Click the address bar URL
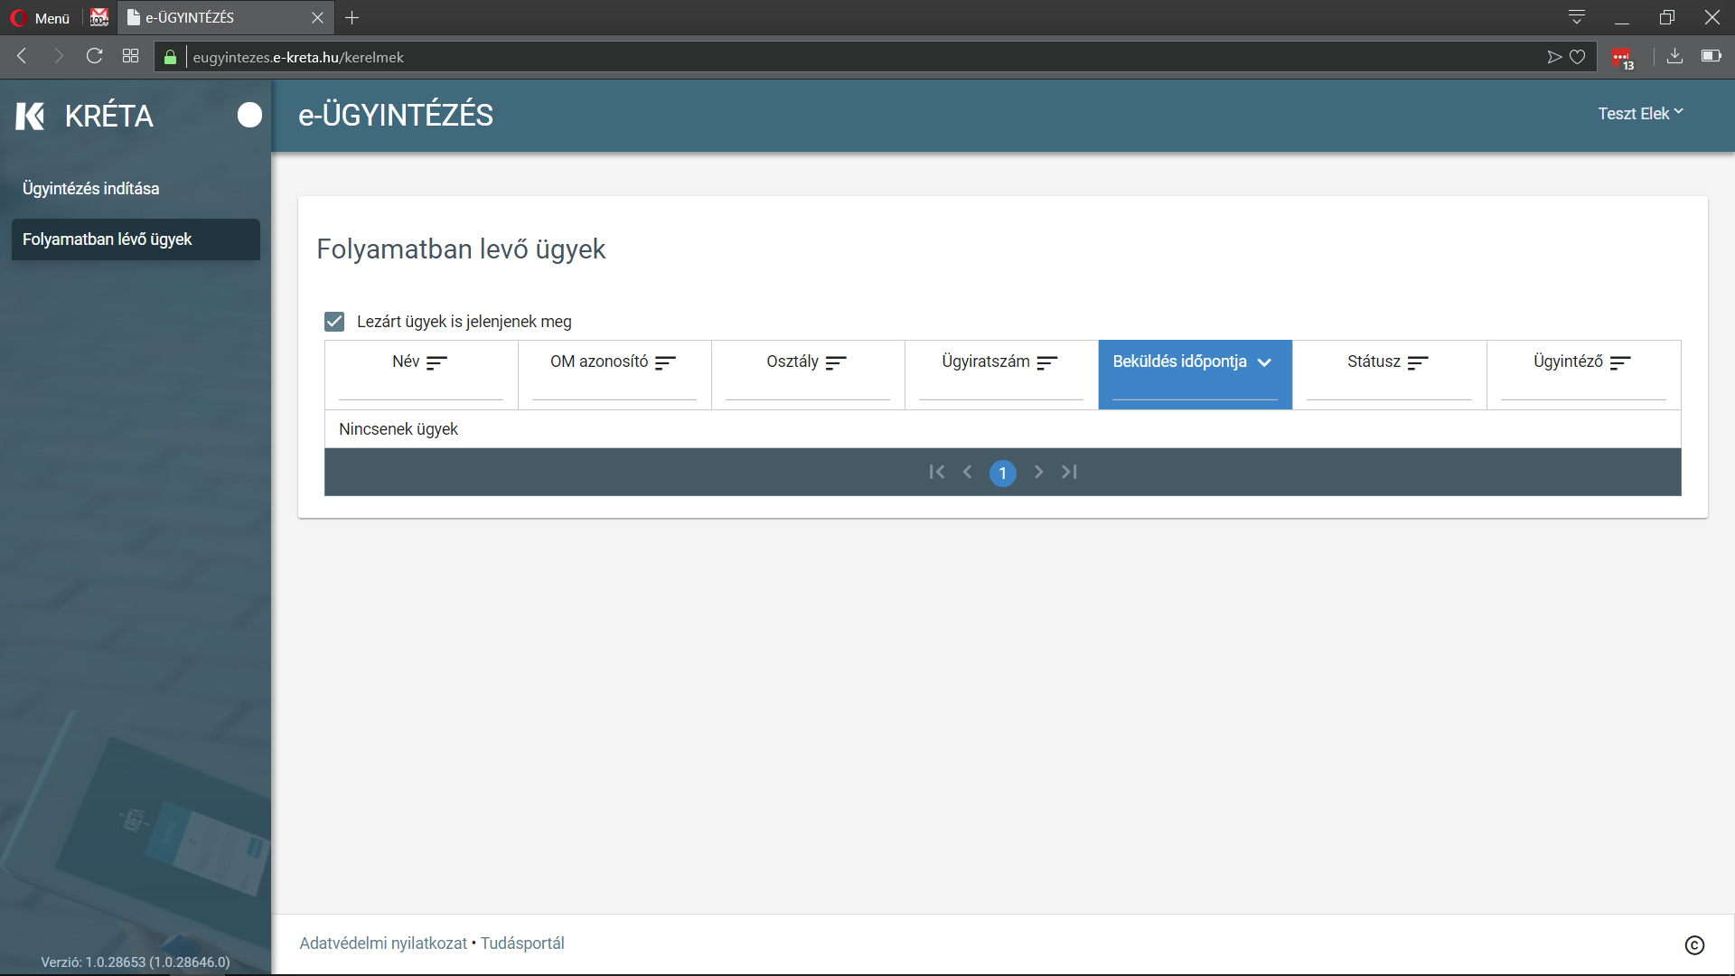The height and width of the screenshot is (976, 1735). pyautogui.click(x=298, y=57)
